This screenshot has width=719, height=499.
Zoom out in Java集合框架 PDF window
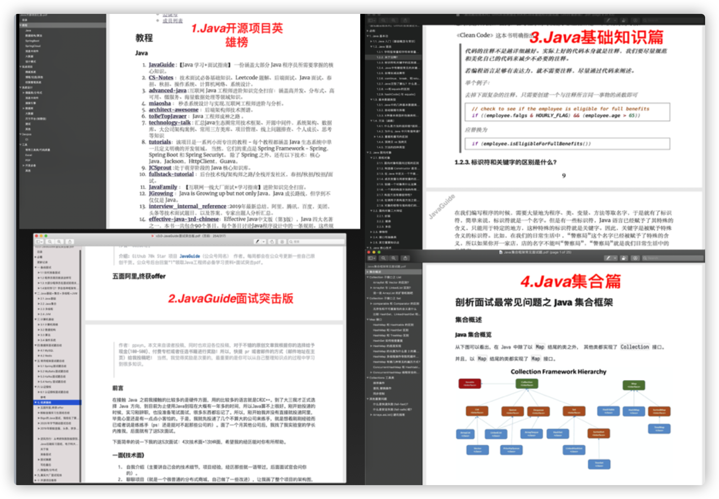click(x=383, y=258)
